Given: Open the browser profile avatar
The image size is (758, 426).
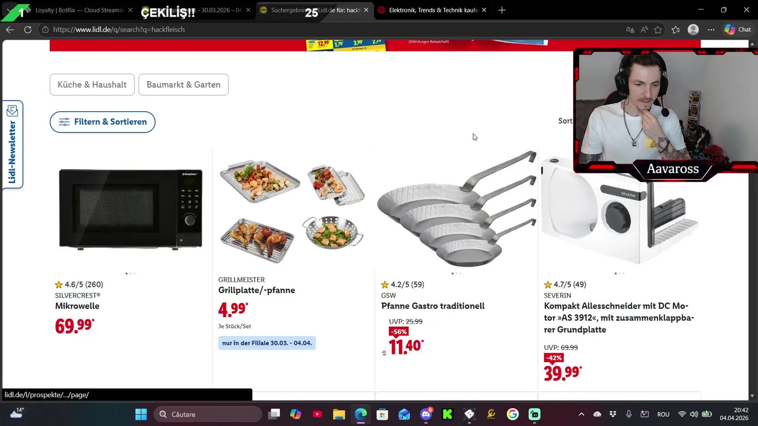Looking at the screenshot, I should [693, 30].
